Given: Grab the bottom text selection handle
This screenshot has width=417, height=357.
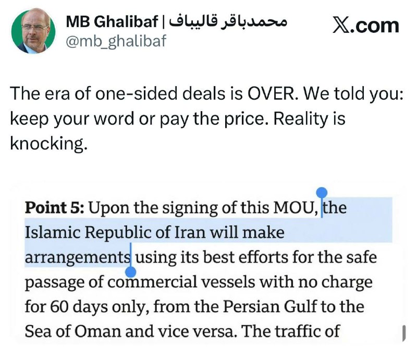Looking at the screenshot, I should point(130,272).
